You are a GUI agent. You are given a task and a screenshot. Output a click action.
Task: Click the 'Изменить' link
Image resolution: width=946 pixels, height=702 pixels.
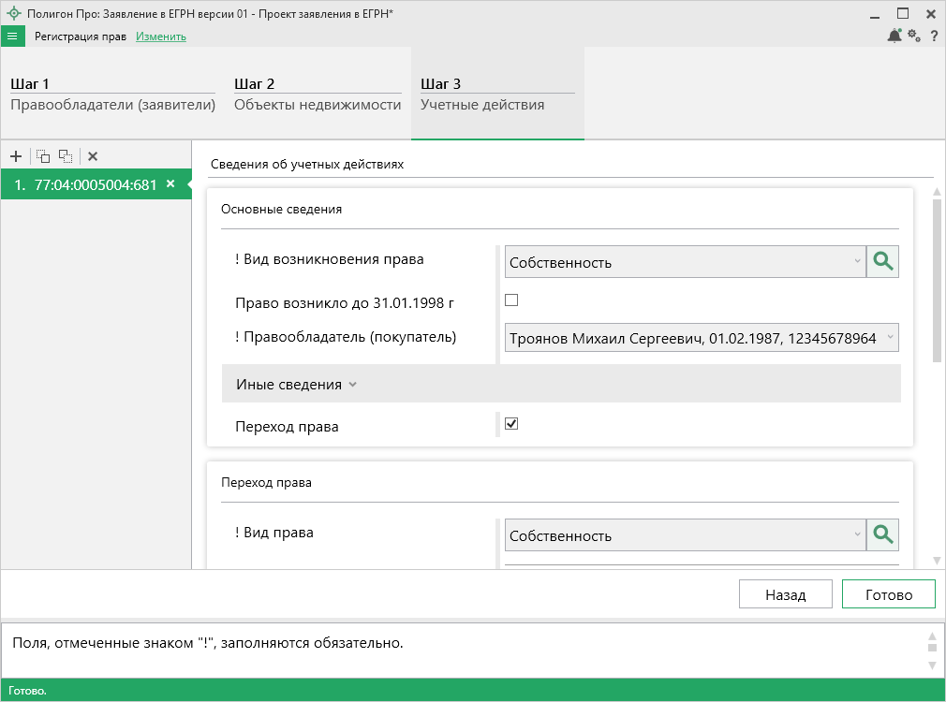click(x=161, y=37)
